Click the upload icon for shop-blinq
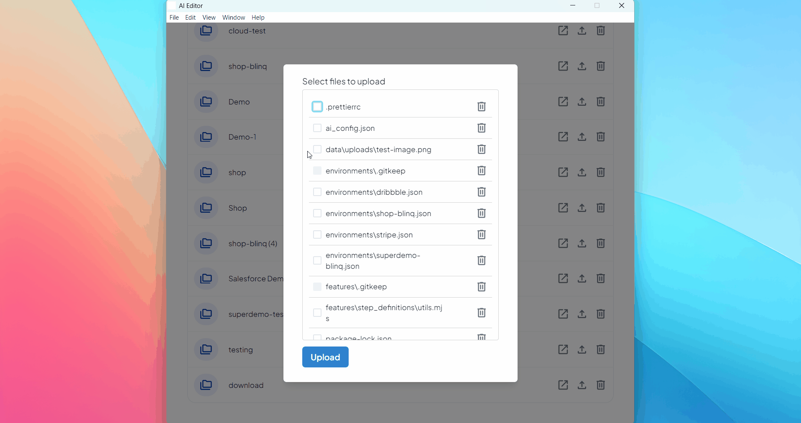This screenshot has height=423, width=801. 582,66
